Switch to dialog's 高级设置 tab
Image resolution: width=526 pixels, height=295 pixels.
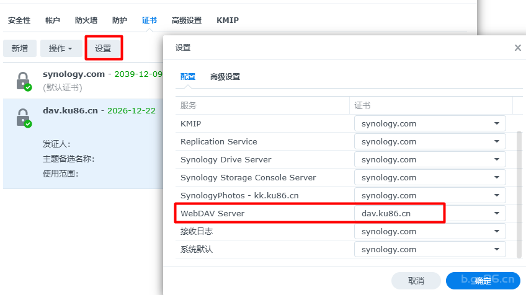click(225, 77)
